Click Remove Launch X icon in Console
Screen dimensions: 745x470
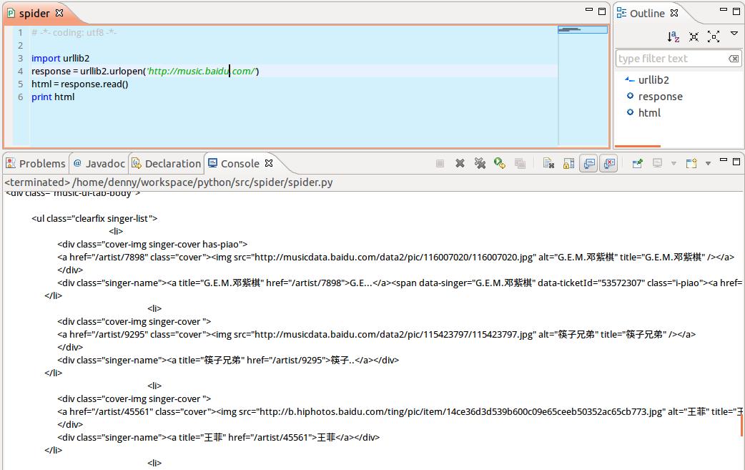(460, 163)
